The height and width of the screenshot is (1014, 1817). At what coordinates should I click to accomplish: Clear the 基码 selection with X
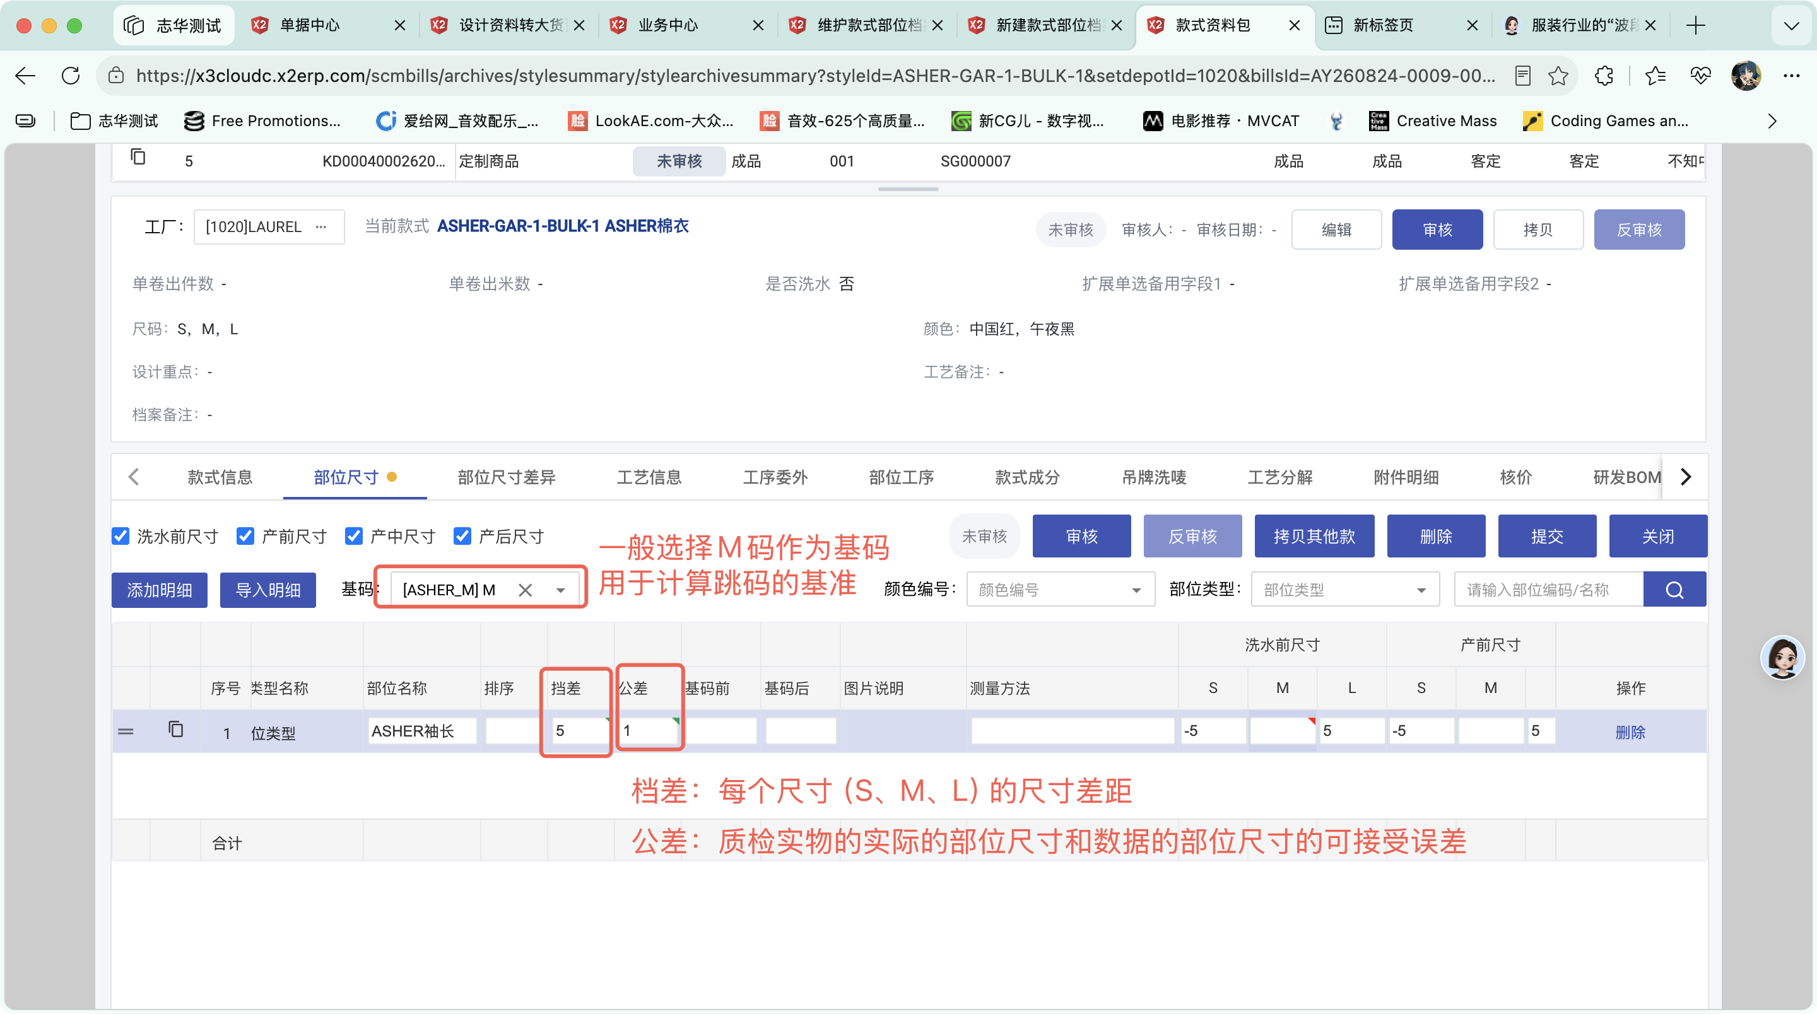click(x=526, y=590)
